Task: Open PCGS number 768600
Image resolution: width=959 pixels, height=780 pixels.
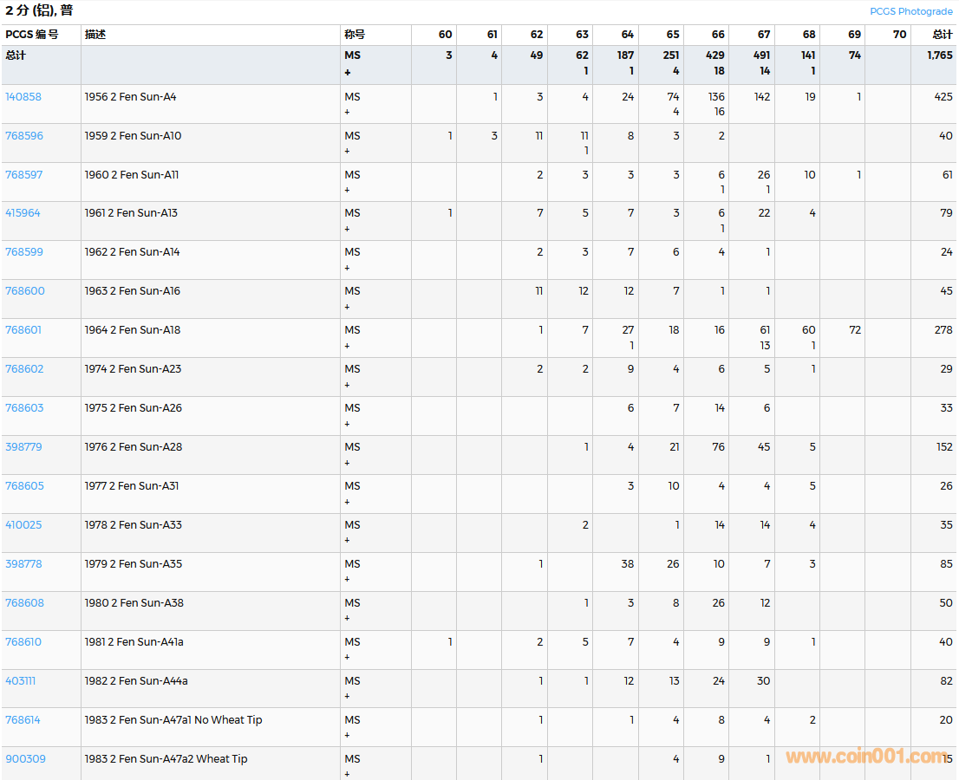Action: tap(25, 291)
